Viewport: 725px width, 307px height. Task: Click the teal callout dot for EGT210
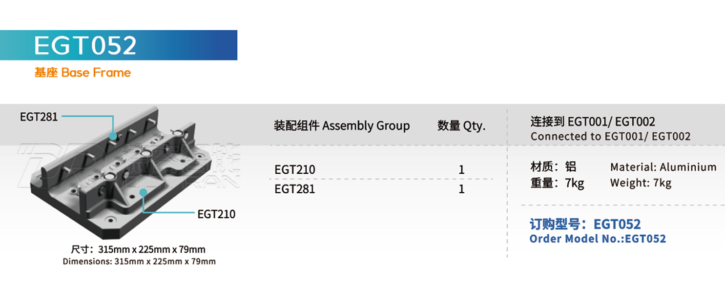[x=143, y=193]
